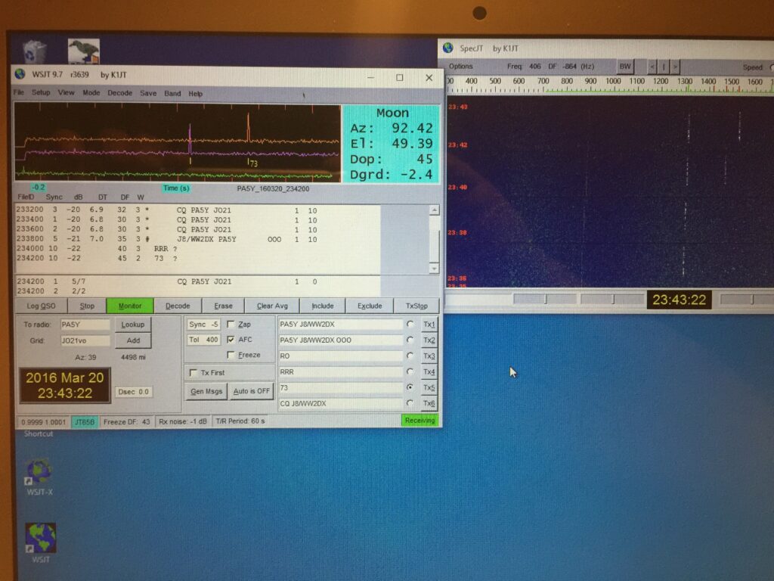Click the Tx1 button
774x581 pixels.
429,324
